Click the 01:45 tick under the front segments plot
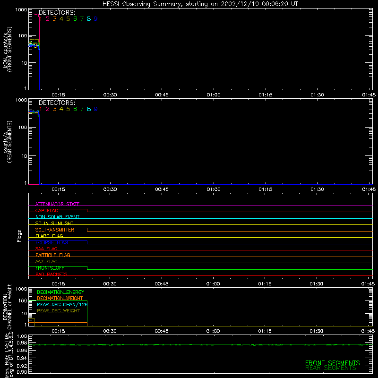This screenshot has height=378, width=378. tap(369, 95)
